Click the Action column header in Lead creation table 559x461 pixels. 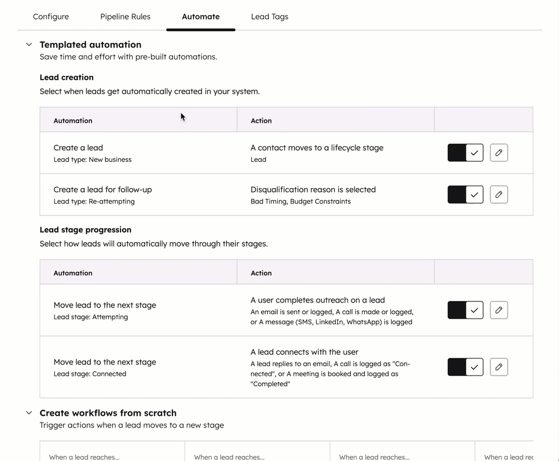261,120
